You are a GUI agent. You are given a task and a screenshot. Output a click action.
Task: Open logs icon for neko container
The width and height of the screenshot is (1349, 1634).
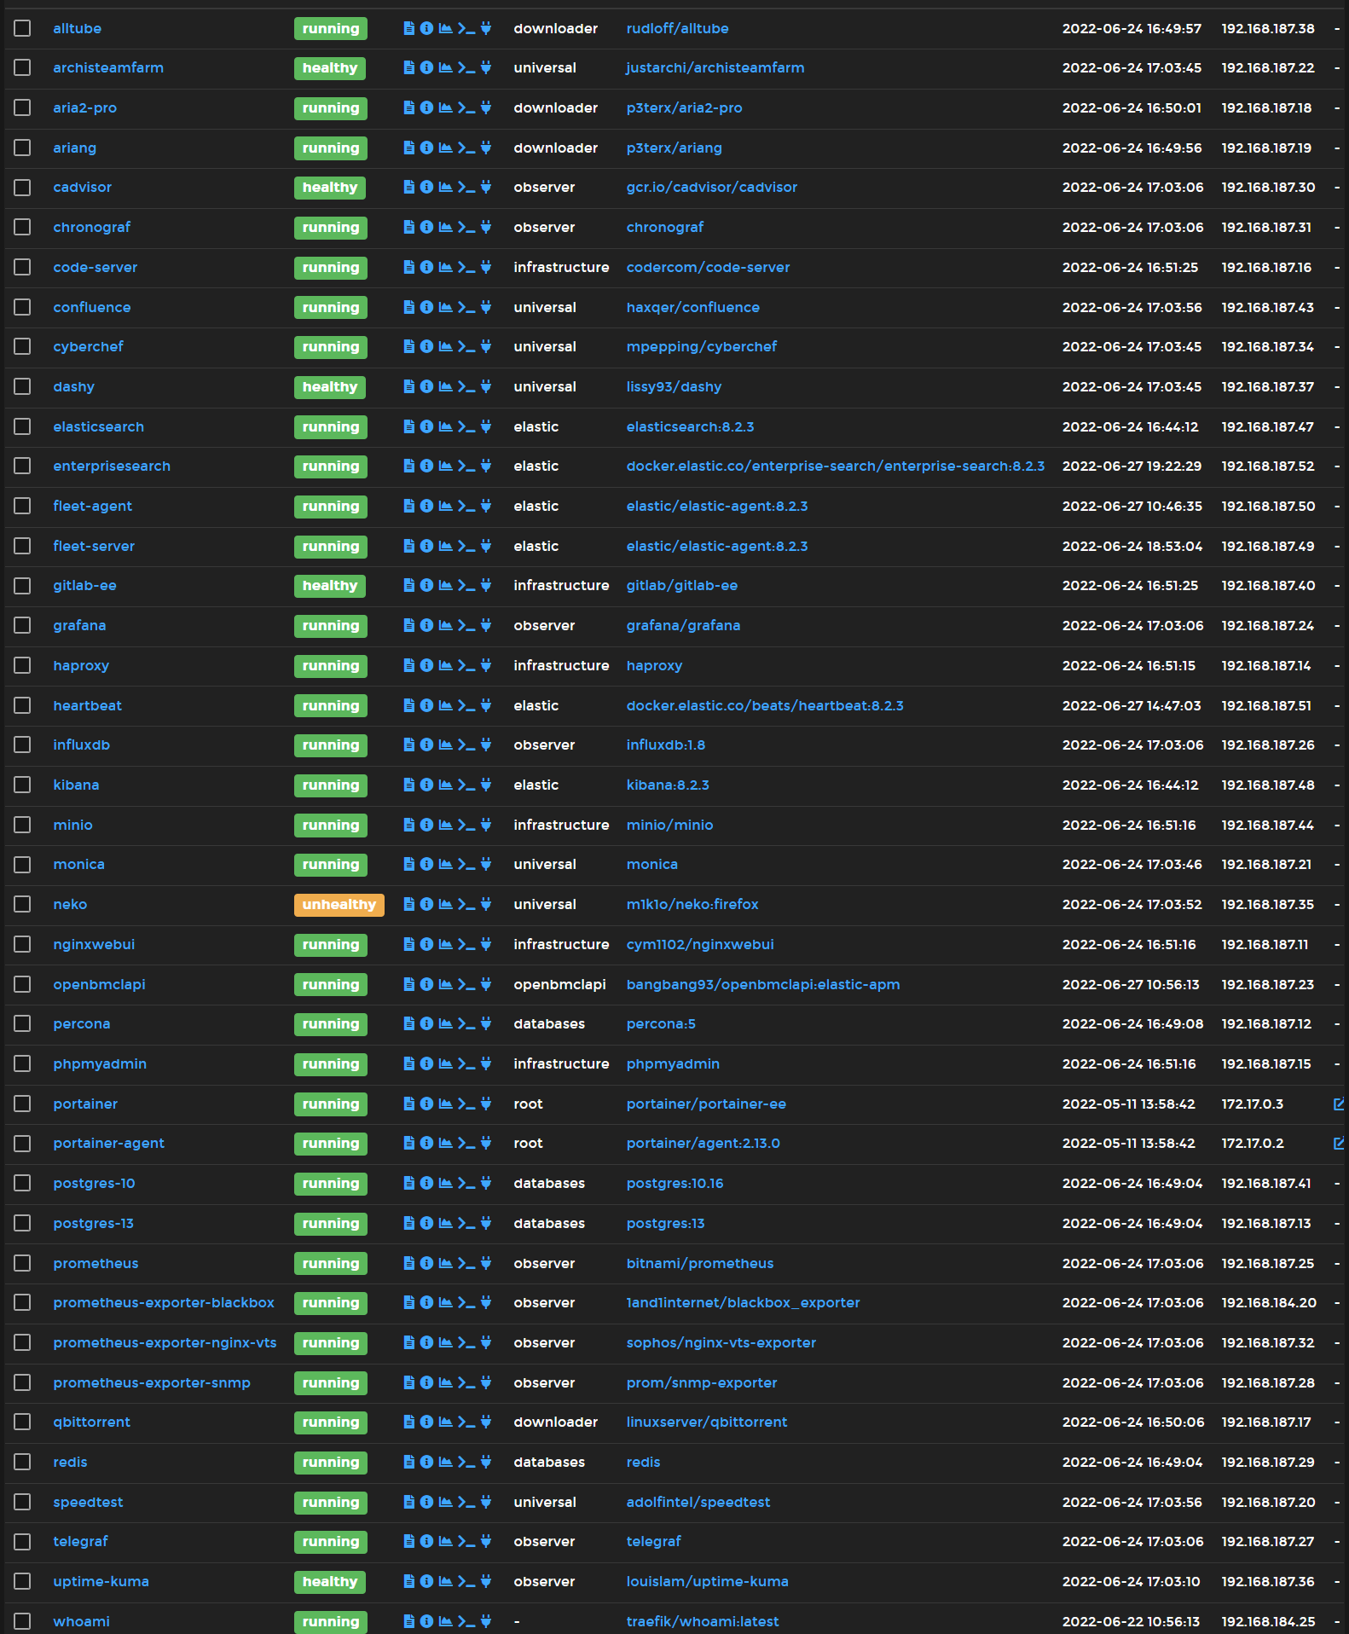click(x=409, y=904)
